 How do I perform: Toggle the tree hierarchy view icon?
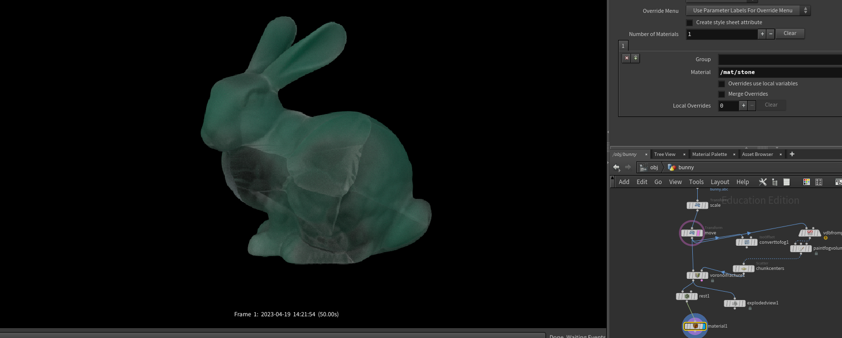tap(775, 182)
